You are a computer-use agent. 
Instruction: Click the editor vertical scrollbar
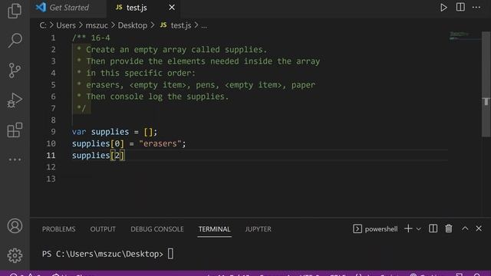[486, 84]
